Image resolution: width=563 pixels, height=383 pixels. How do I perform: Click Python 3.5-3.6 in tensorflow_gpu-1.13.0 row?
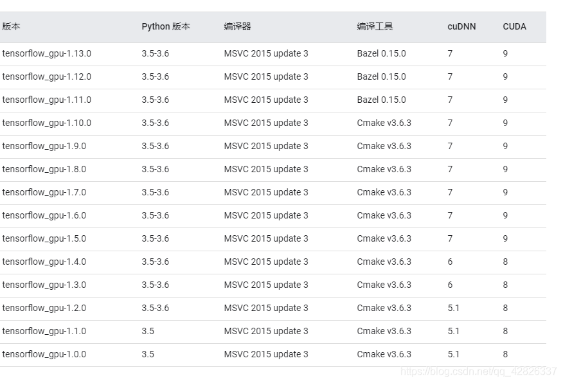(x=155, y=53)
